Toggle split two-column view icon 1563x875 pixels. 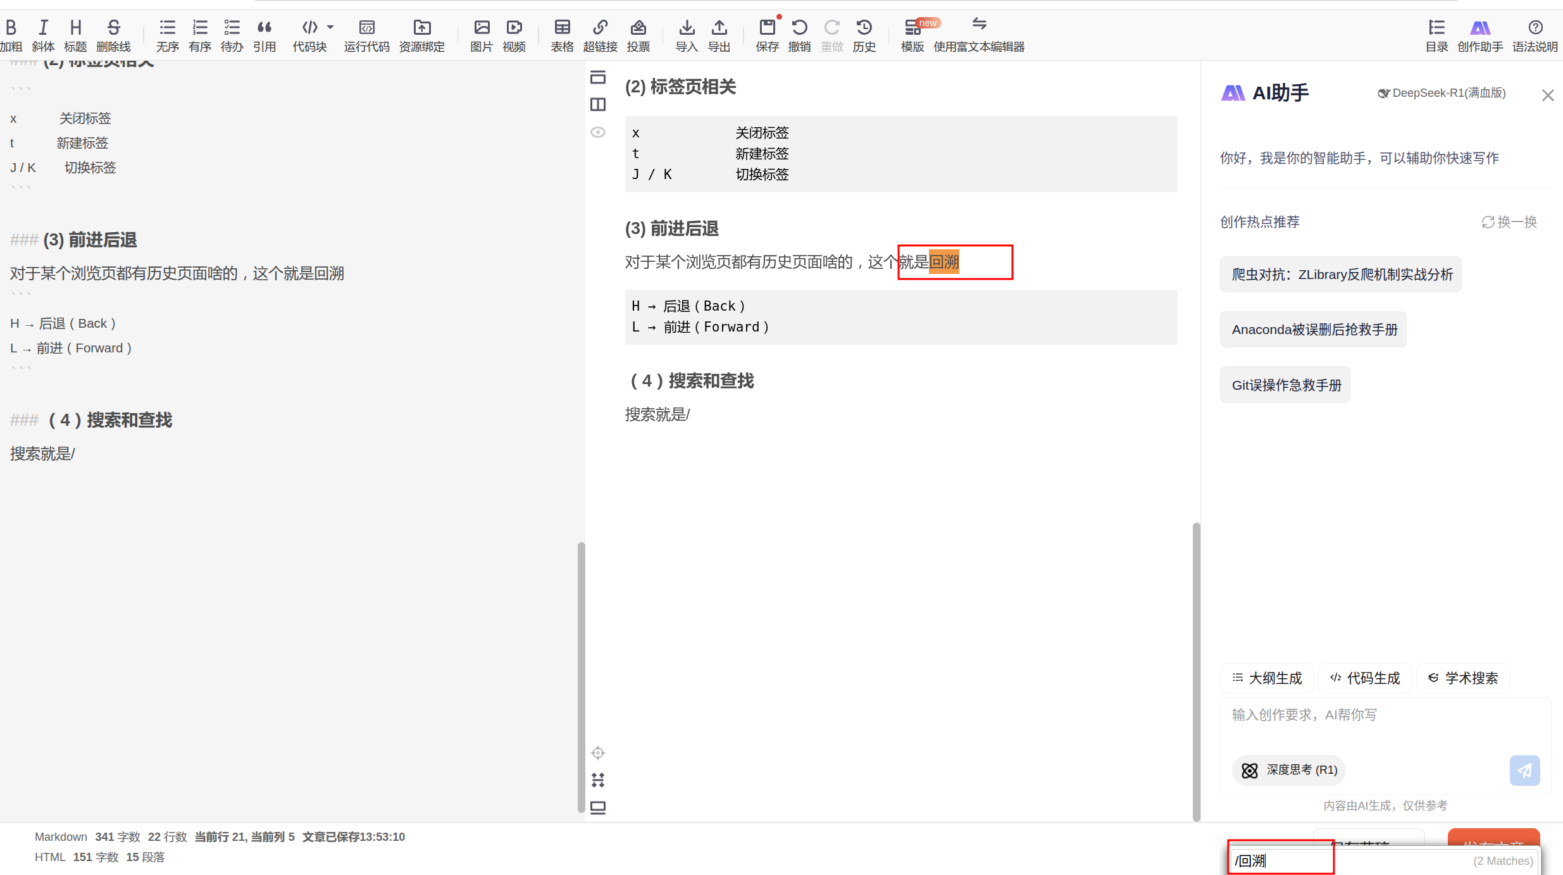(598, 104)
